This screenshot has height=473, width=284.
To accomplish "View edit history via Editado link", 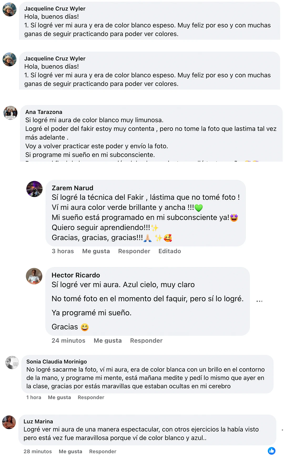I will [170, 251].
